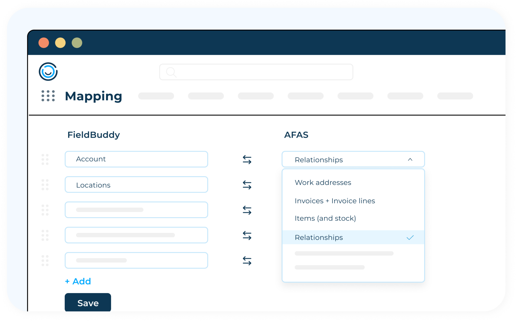The width and height of the screenshot is (516, 321).
Task: Click the + Add link to add a mapping
Action: coord(78,281)
